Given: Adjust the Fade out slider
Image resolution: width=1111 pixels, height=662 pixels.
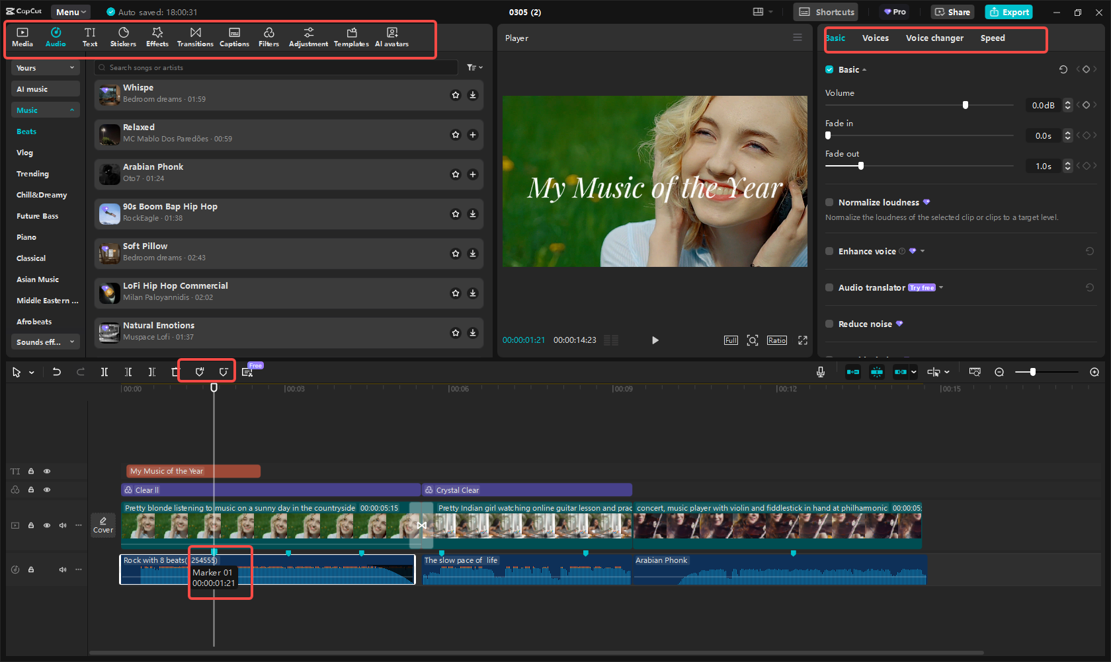Looking at the screenshot, I should (x=860, y=166).
